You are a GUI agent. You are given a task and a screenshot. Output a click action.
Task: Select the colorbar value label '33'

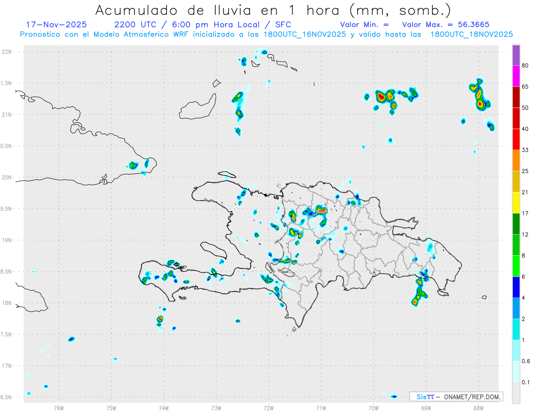click(x=525, y=150)
